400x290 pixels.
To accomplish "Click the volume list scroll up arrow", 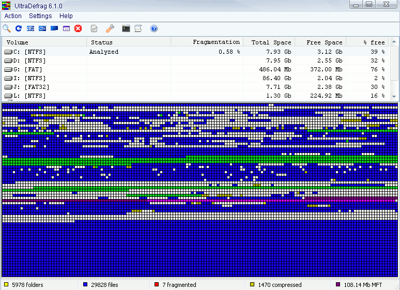I will click(x=394, y=41).
